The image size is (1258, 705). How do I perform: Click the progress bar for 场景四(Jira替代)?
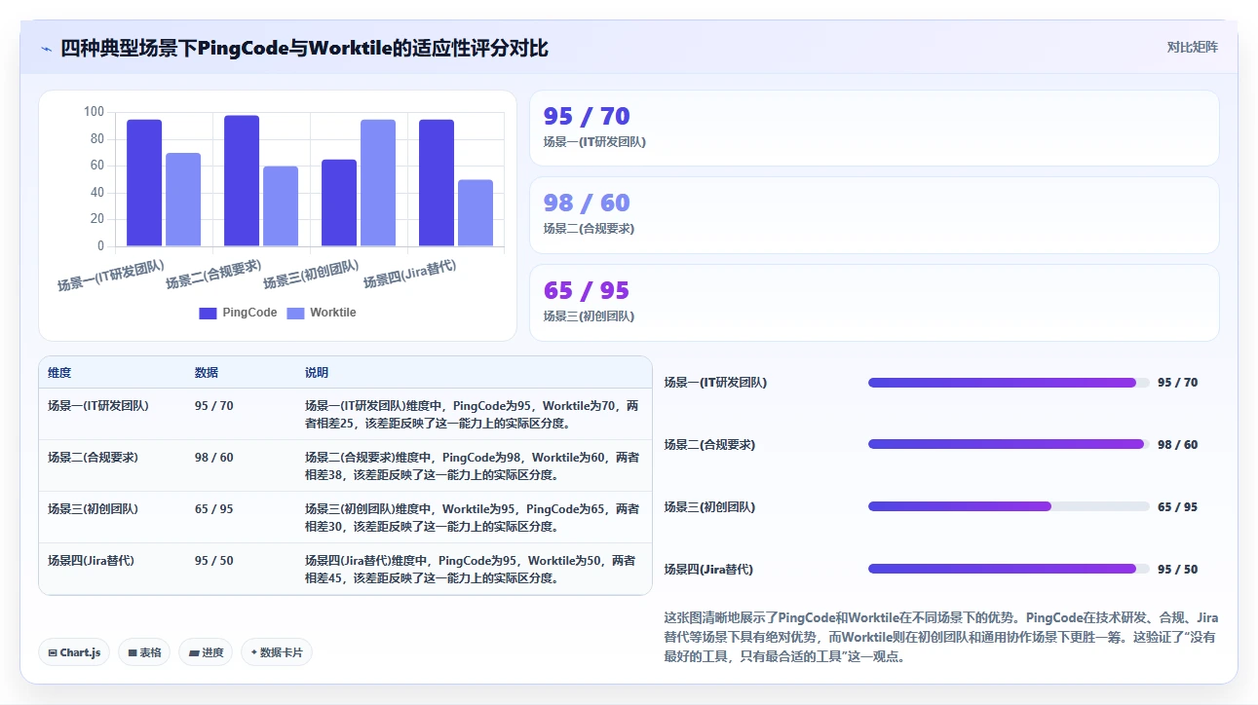pos(1009,570)
